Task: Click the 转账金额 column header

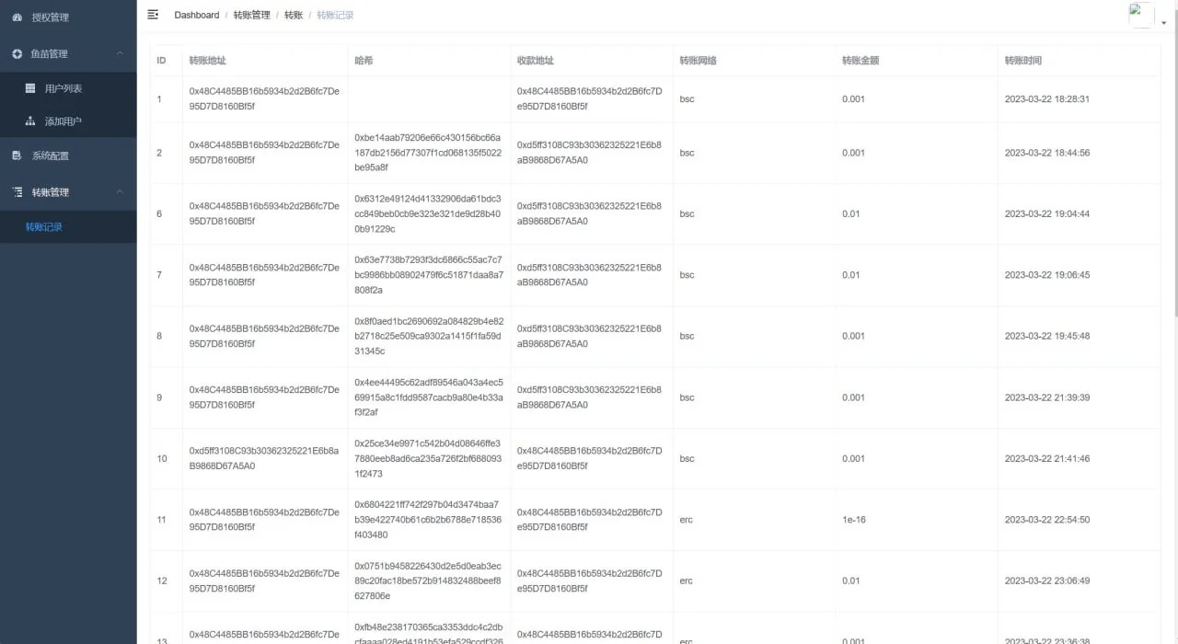Action: (860, 61)
